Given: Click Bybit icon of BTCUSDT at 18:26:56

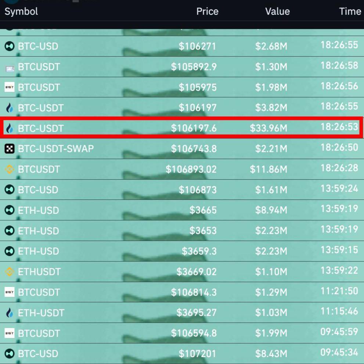Looking at the screenshot, I should (x=10, y=87).
